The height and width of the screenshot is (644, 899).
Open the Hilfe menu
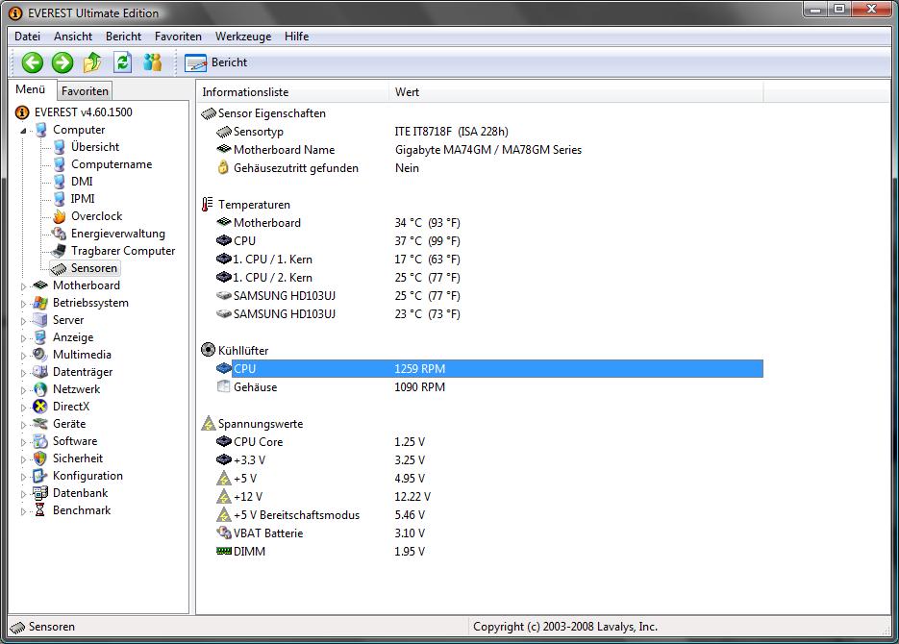pos(296,37)
